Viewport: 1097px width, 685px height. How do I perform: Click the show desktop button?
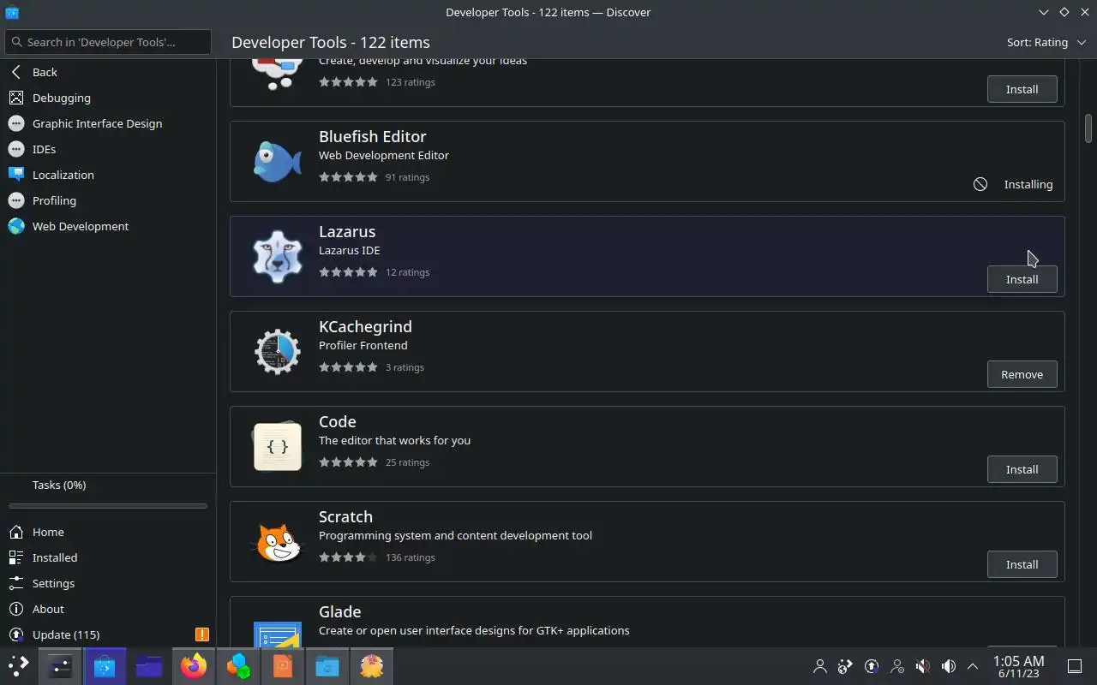pyautogui.click(x=1074, y=666)
